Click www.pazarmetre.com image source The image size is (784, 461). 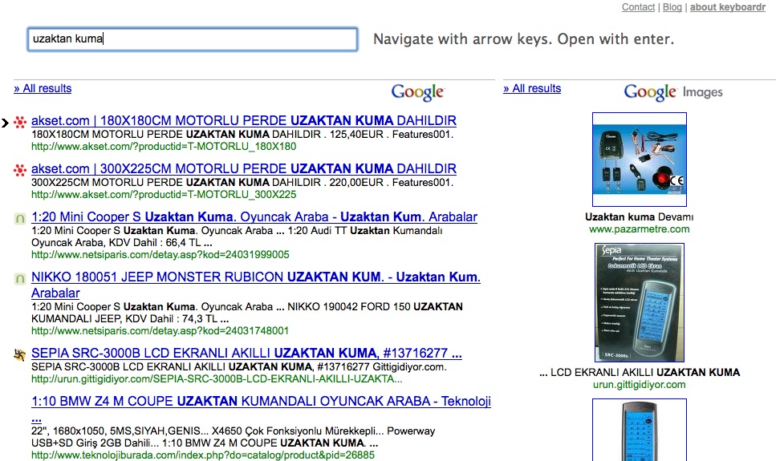click(x=640, y=229)
